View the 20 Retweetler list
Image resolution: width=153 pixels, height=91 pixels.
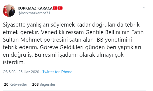tap(16, 84)
